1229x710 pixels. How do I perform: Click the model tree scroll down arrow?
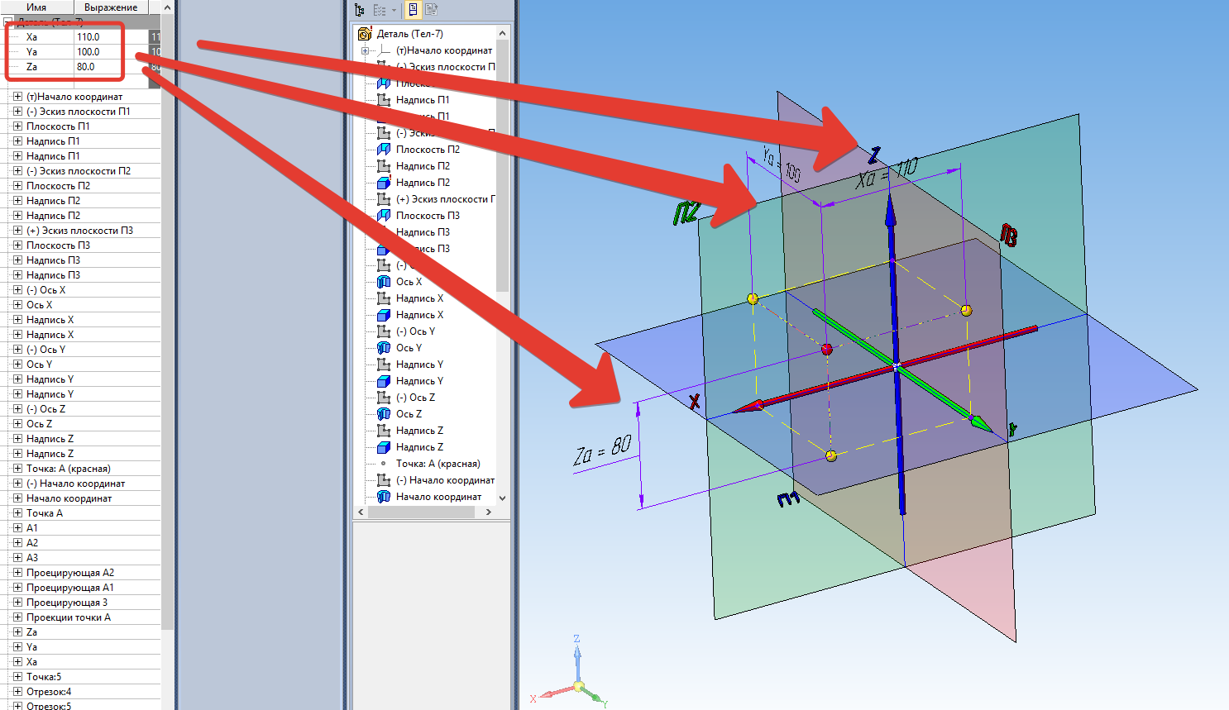click(x=502, y=498)
